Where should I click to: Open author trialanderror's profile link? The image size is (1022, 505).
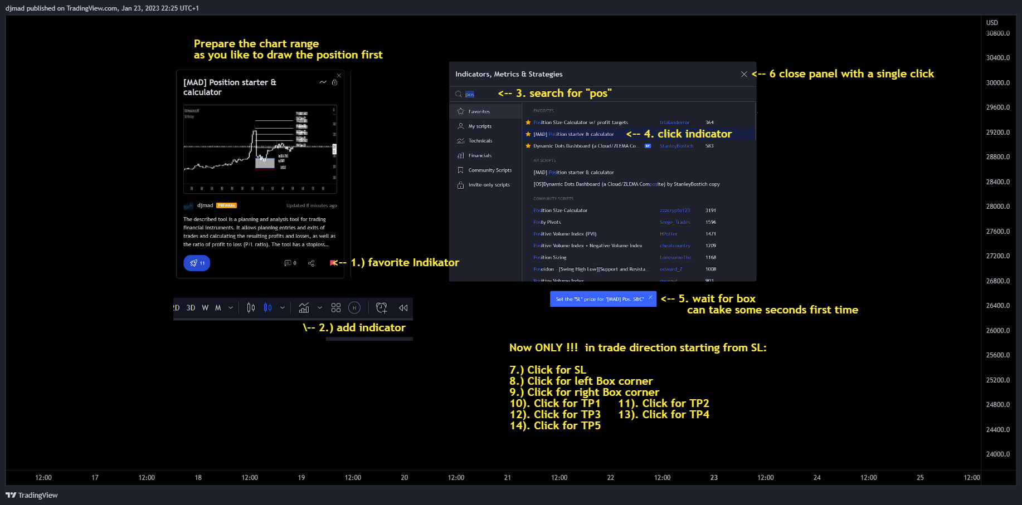click(x=674, y=122)
